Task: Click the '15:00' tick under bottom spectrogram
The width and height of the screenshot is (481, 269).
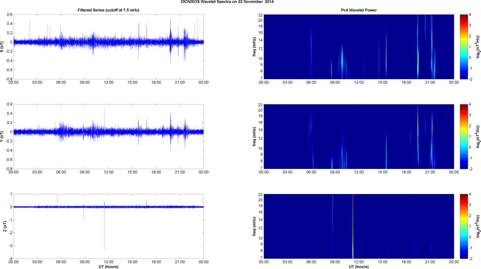Action: [383, 262]
